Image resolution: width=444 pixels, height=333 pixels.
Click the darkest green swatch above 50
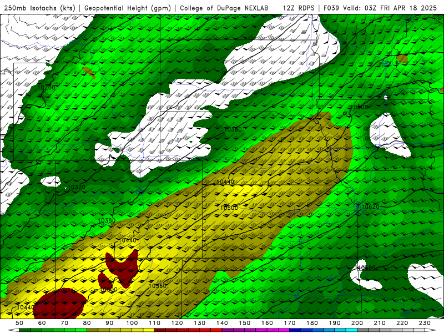click(25, 330)
